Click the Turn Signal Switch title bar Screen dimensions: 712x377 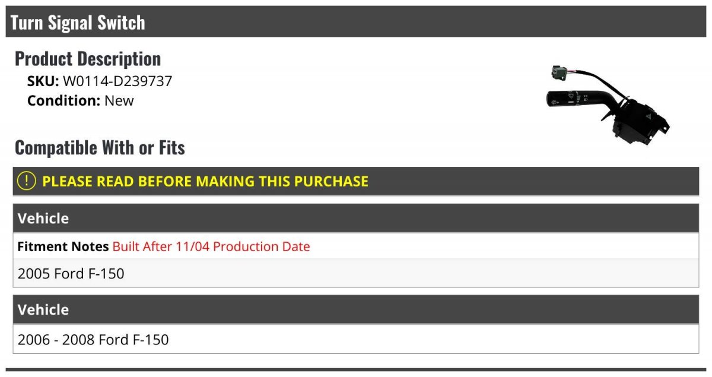357,22
